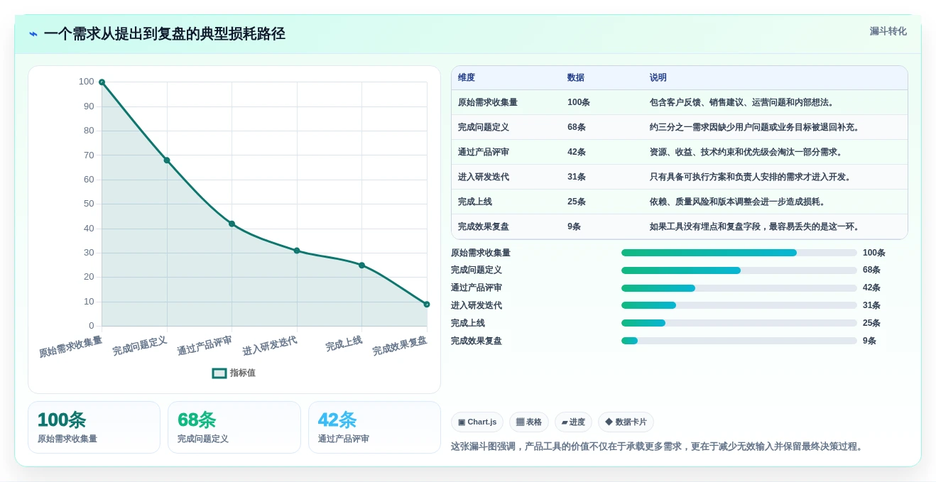Click the chart data point for 进入研发迭代
This screenshot has height=482, width=936.
297,251
